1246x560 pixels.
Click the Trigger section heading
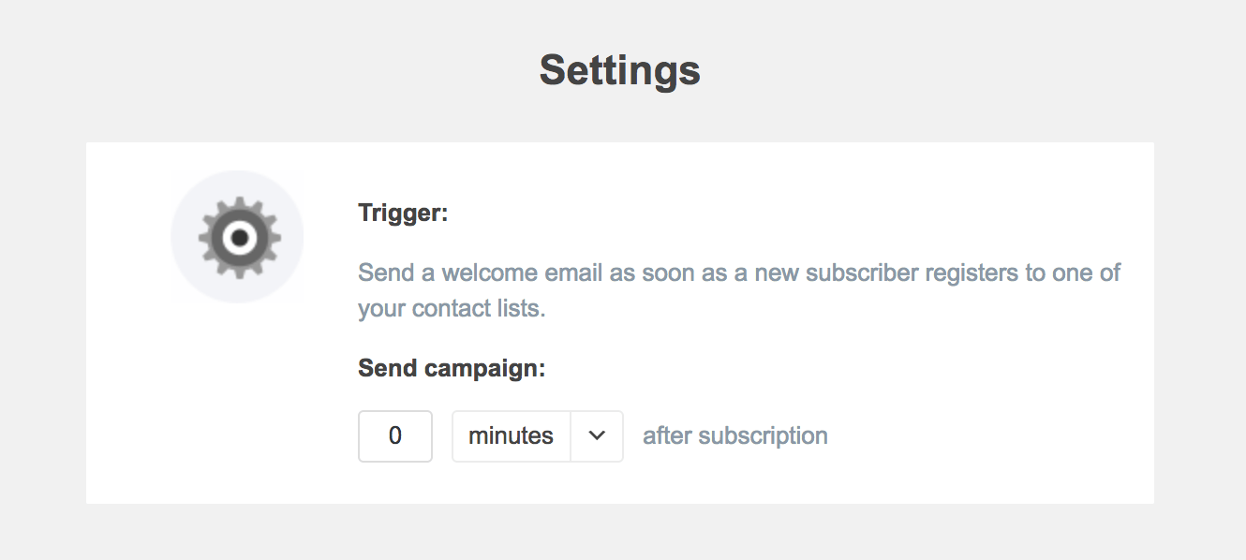coord(402,213)
